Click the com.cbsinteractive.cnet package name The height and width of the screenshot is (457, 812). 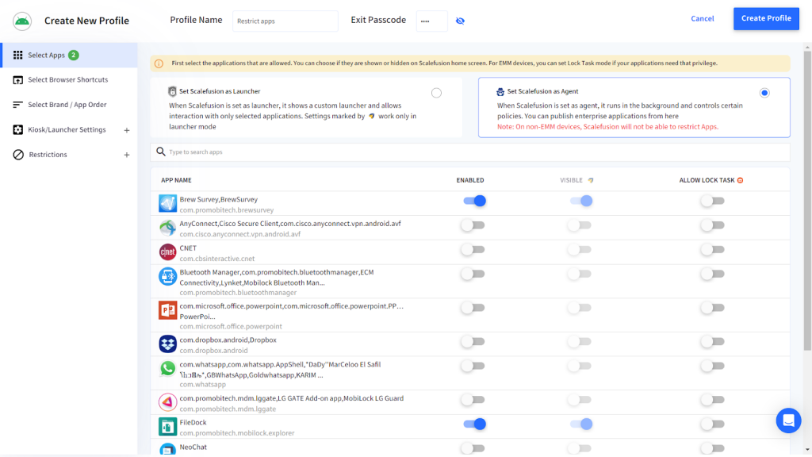tap(217, 259)
